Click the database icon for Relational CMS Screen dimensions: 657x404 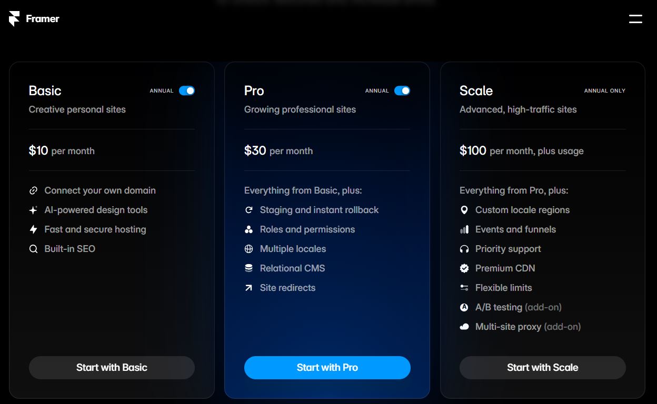click(249, 268)
